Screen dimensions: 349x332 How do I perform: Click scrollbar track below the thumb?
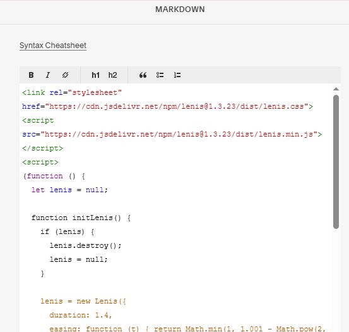point(336,279)
